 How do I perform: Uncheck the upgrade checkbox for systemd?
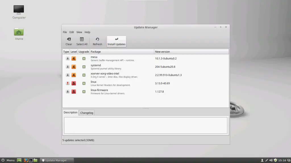pyautogui.click(x=84, y=67)
